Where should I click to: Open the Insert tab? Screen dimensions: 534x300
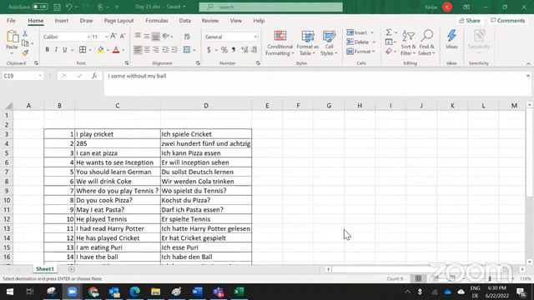[x=61, y=21]
